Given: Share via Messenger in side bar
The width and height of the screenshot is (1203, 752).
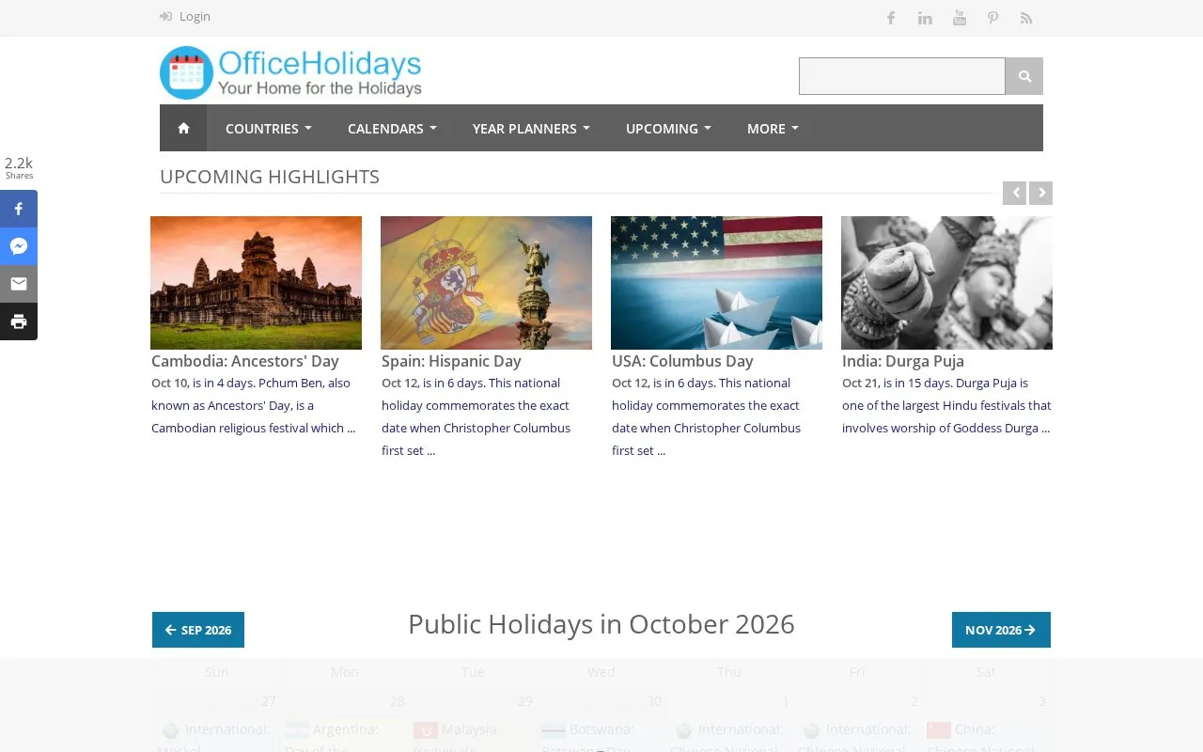Looking at the screenshot, I should 19,246.
